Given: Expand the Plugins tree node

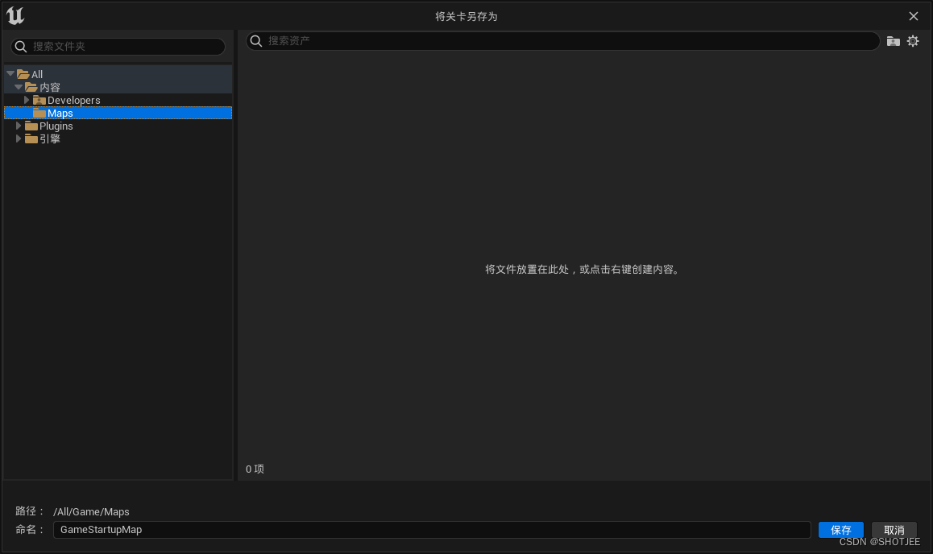Looking at the screenshot, I should tap(18, 126).
